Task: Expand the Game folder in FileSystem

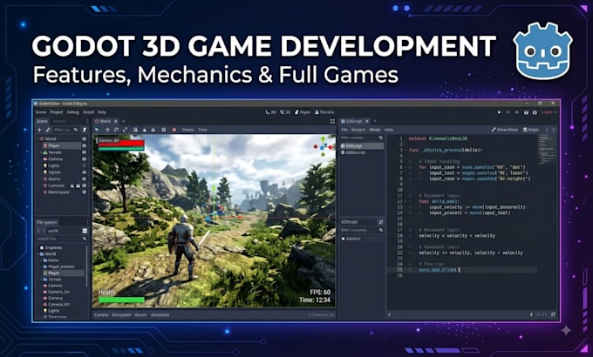Action: (41, 260)
